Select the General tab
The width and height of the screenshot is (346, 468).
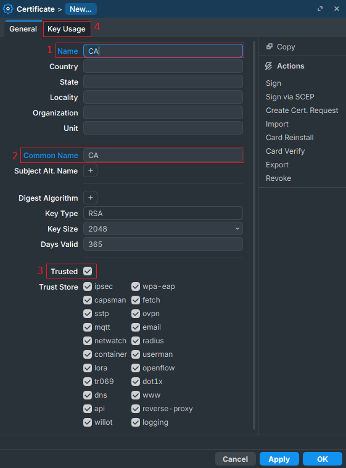tap(23, 29)
